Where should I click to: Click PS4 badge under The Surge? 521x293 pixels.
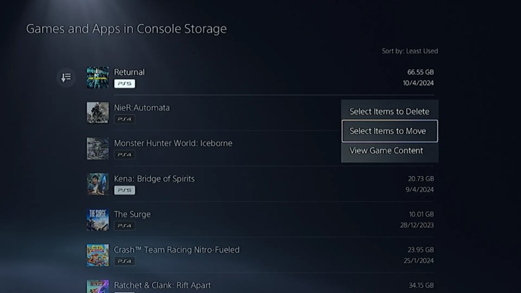pos(124,225)
